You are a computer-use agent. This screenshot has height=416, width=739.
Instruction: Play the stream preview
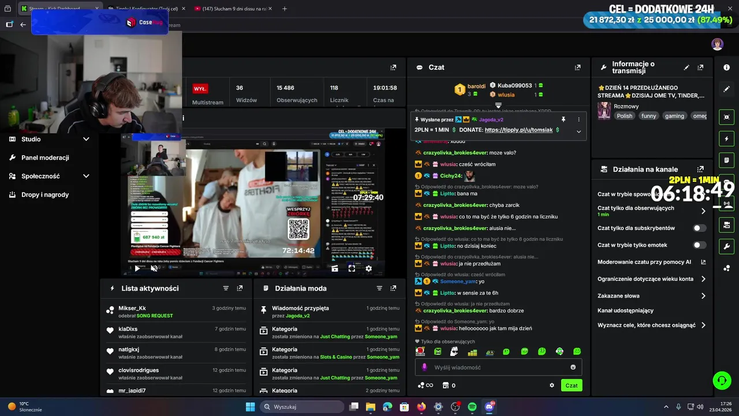pos(137,268)
